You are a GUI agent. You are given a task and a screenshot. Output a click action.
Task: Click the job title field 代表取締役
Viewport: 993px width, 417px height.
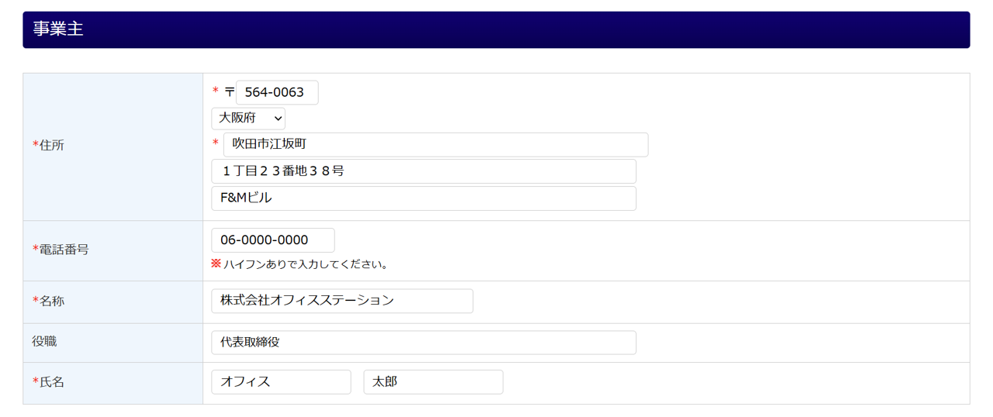pyautogui.click(x=424, y=343)
